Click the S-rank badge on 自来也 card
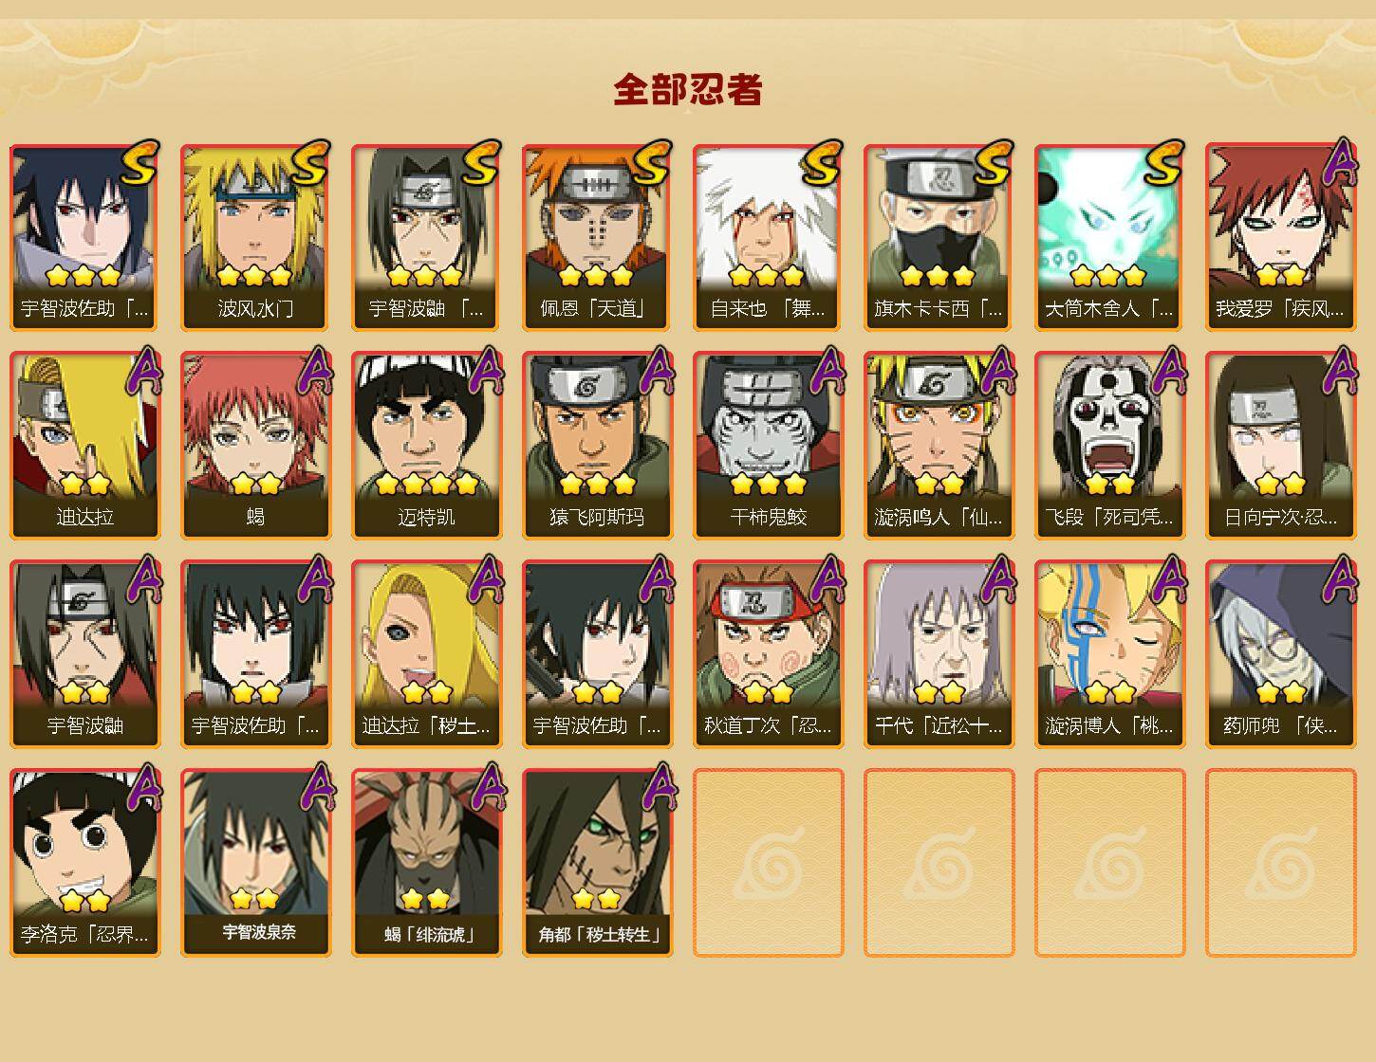Viewport: 1376px width, 1062px height. (822, 163)
